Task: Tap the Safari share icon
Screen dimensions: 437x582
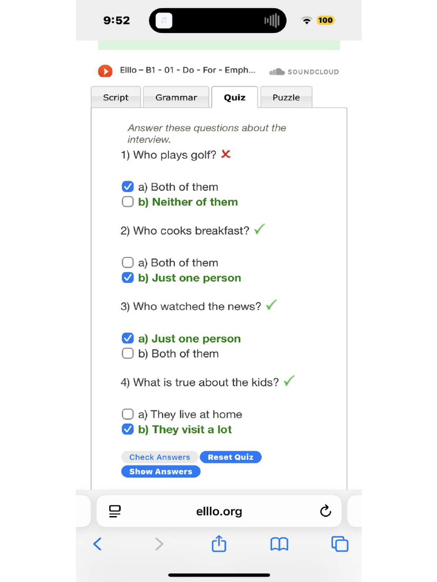Action: (x=219, y=544)
